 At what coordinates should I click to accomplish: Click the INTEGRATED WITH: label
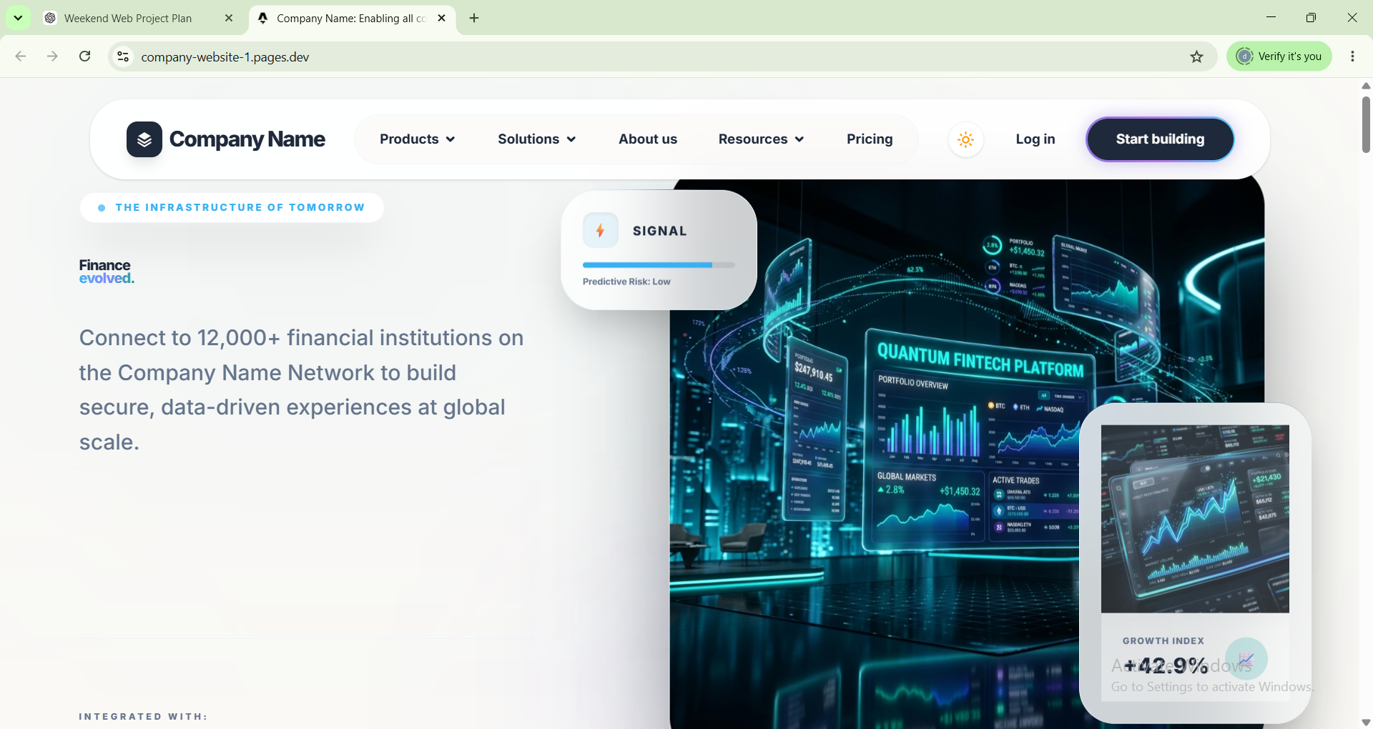click(x=143, y=716)
